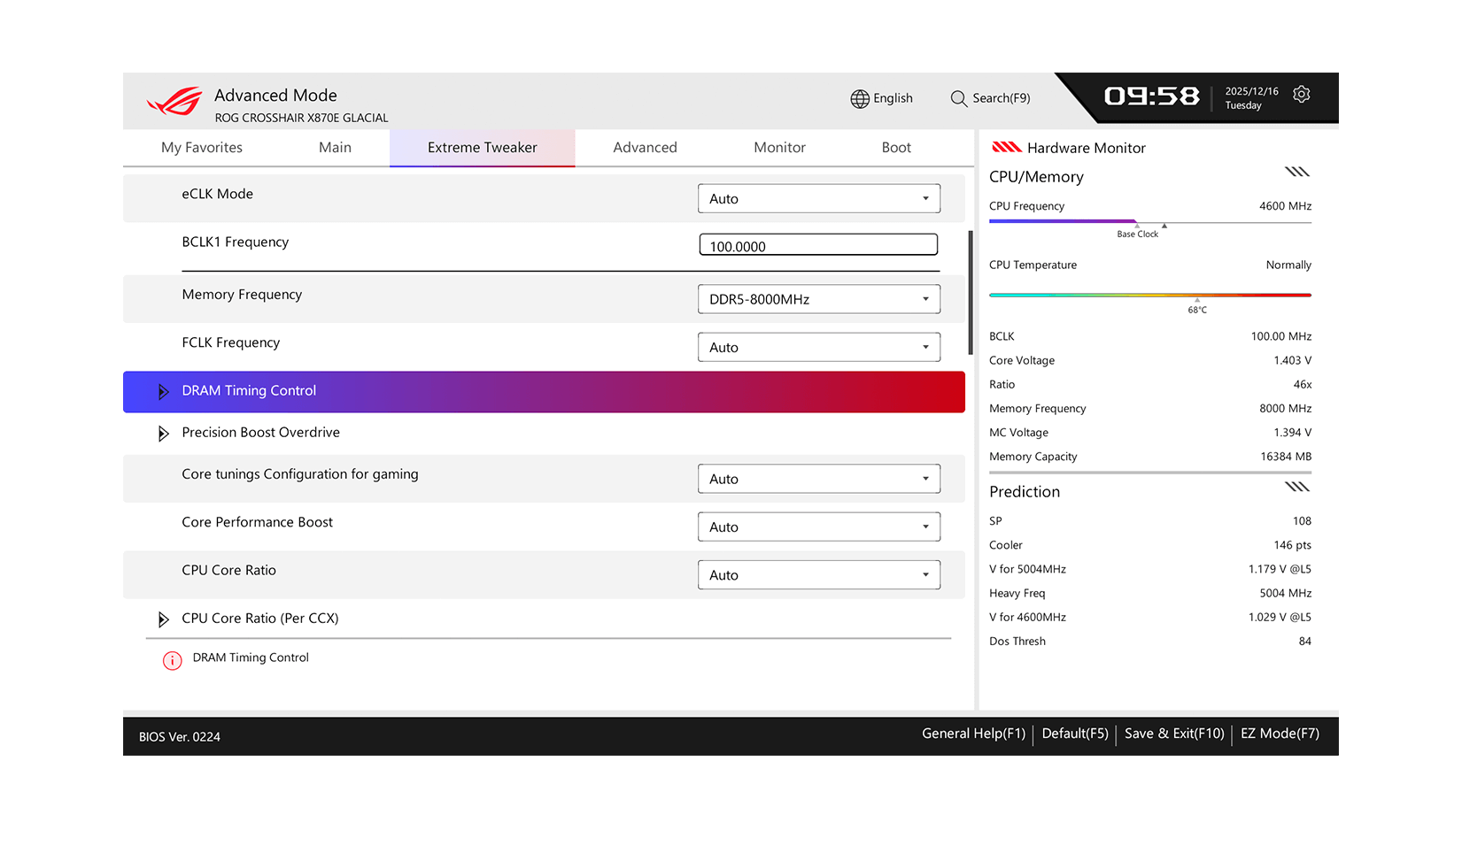1462x861 pixels.
Task: Expand CPU Core Ratio (Per CCX)
Action: tap(163, 619)
